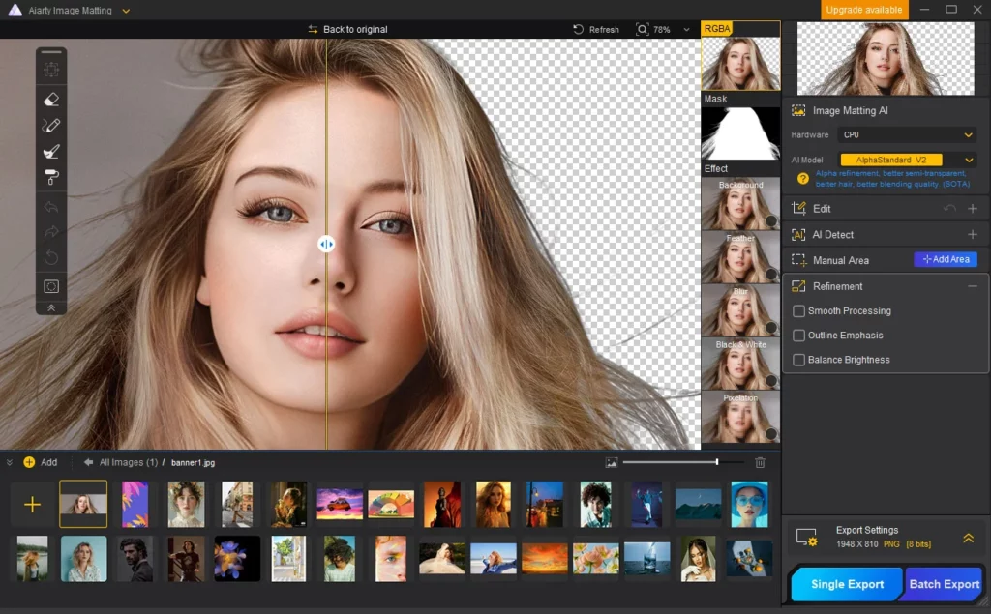Screen dimensions: 991x614
Task: Select the pencil draw tool
Action: [51, 125]
